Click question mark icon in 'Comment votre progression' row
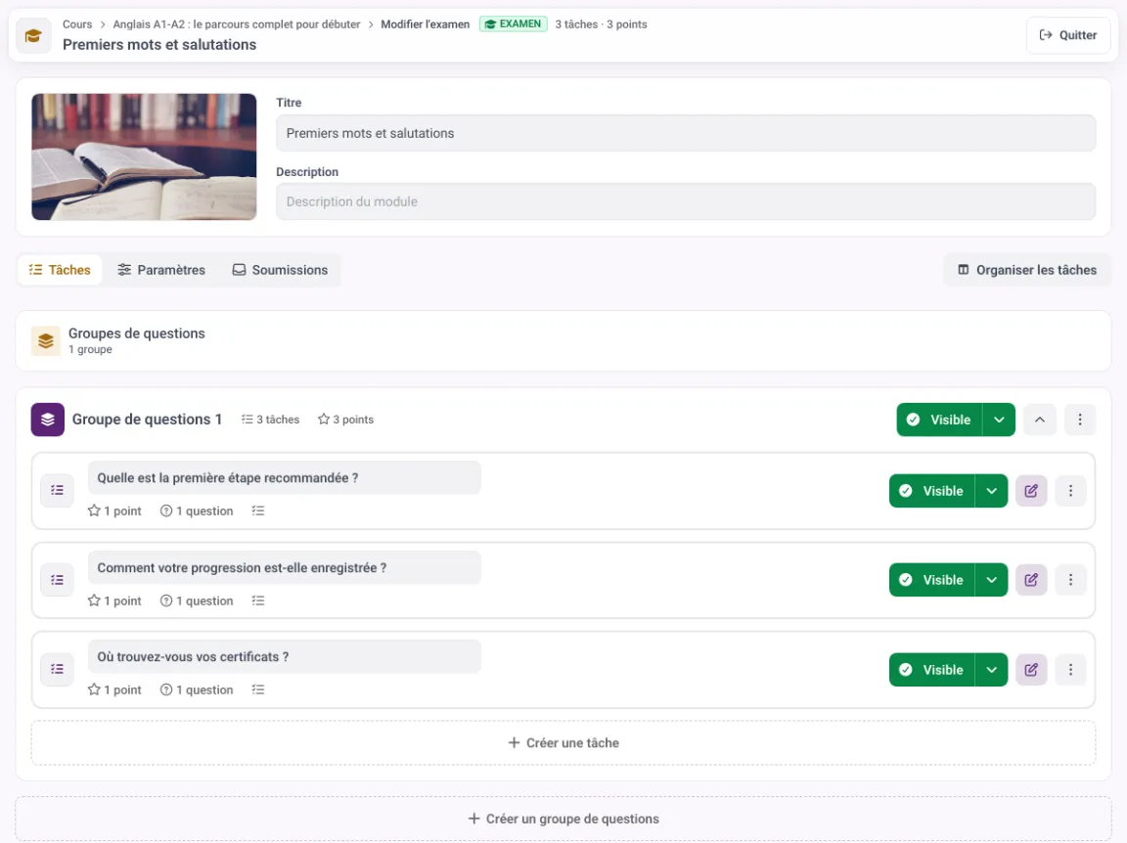This screenshot has height=843, width=1127. coord(166,600)
